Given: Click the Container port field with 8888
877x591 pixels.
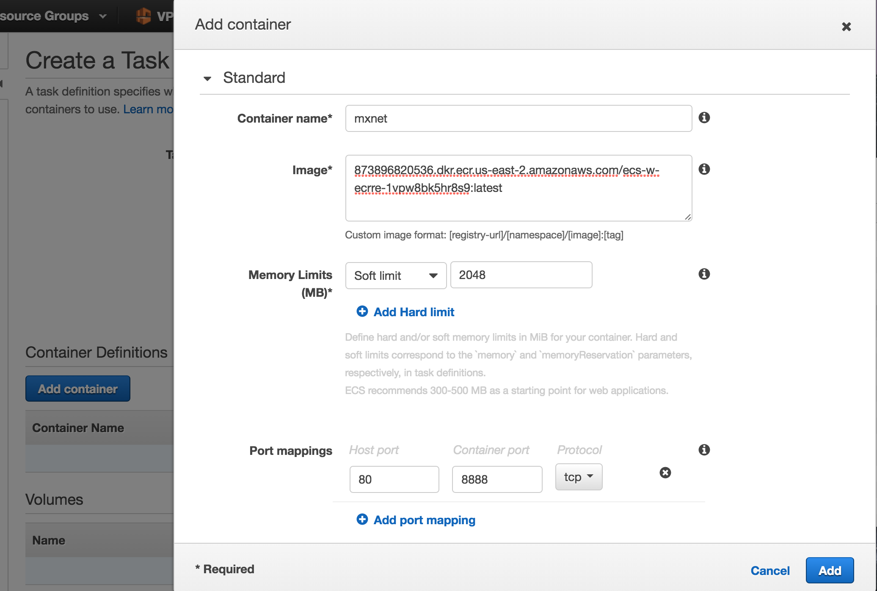Looking at the screenshot, I should click(x=497, y=479).
